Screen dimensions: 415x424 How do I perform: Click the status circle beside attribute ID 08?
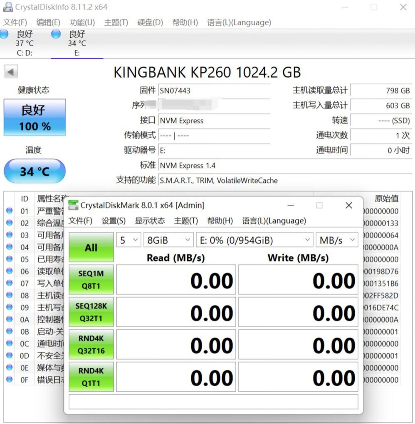coord(9,295)
